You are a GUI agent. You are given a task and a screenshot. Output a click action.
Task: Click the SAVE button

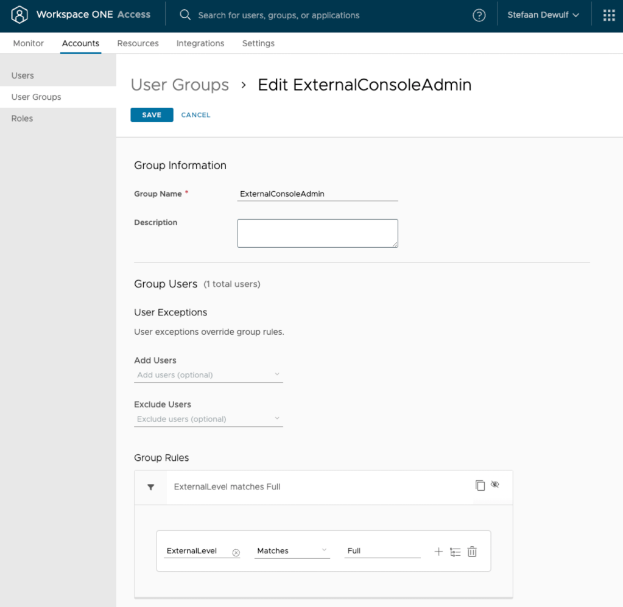(152, 115)
